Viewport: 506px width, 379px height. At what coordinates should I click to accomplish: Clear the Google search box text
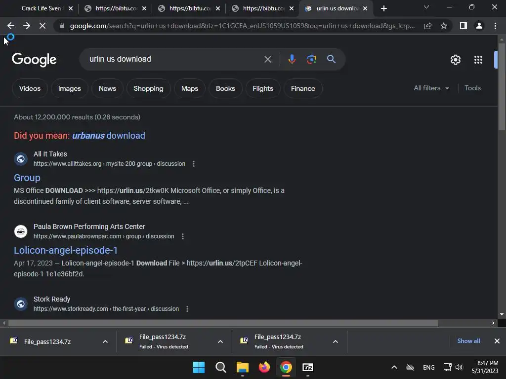coord(267,59)
